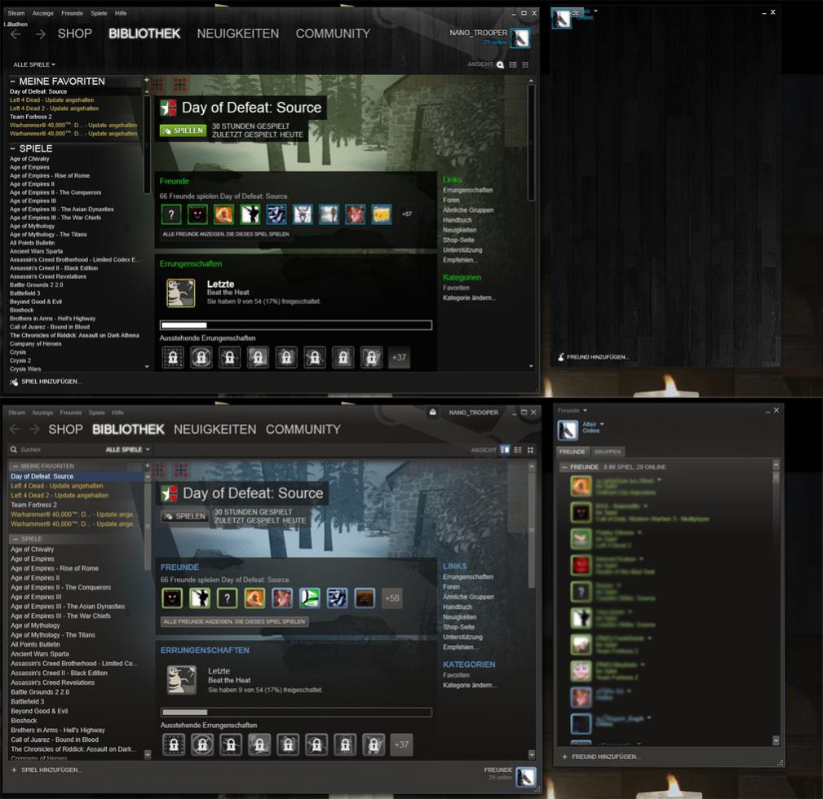
Task: Select Team Fortress 2 in top window favorites
Action: (x=31, y=117)
